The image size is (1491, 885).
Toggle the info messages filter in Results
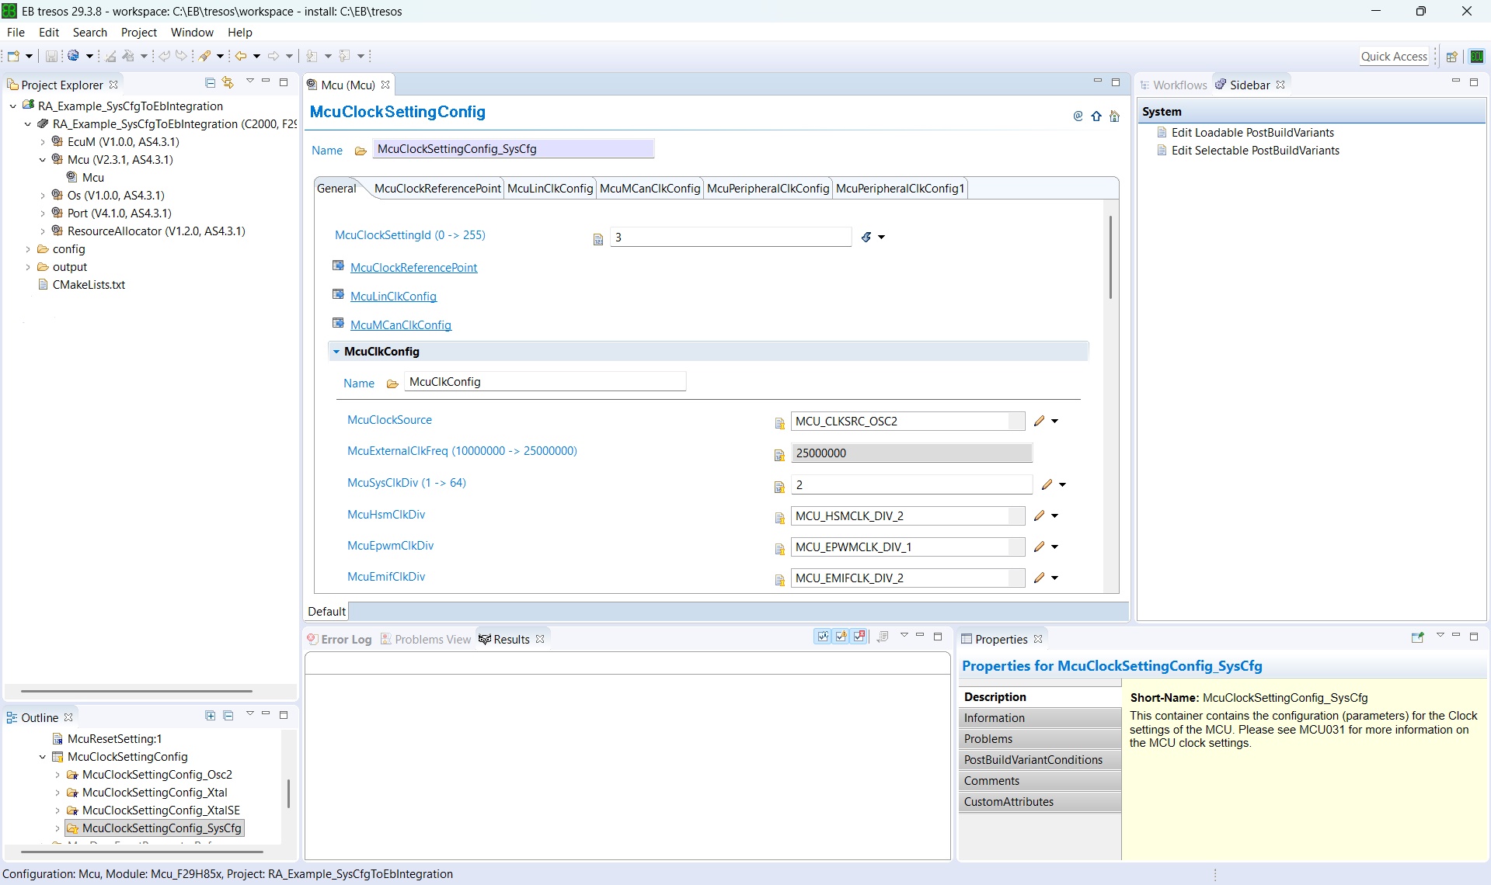point(823,637)
